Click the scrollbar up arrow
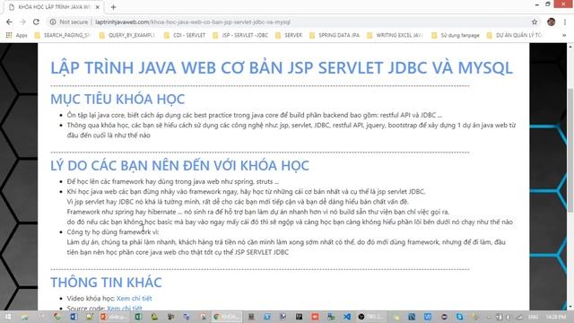The image size is (574, 323). pos(570,47)
